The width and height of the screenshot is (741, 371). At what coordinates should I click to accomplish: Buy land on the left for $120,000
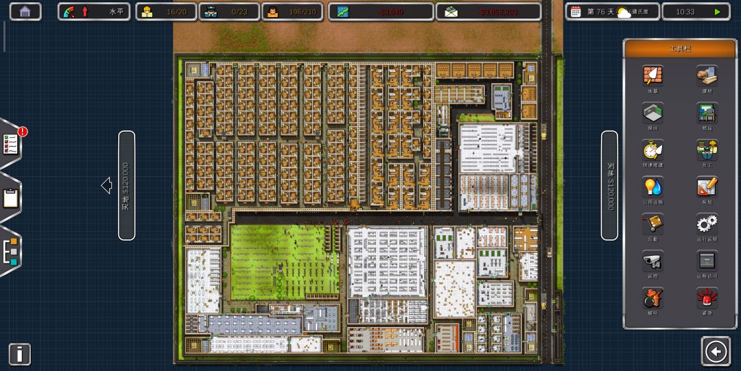pos(126,186)
